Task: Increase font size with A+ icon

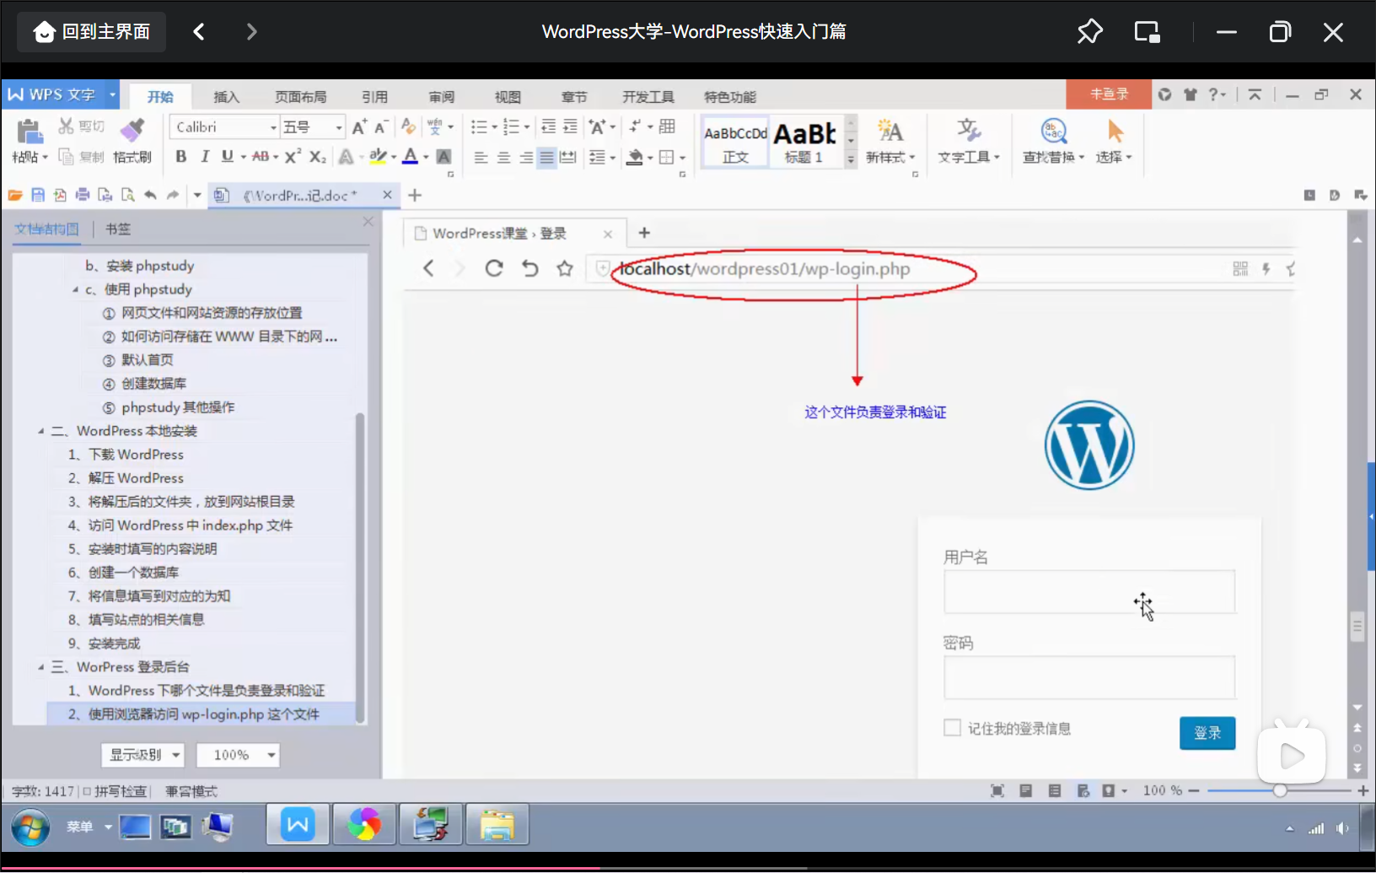Action: point(359,127)
